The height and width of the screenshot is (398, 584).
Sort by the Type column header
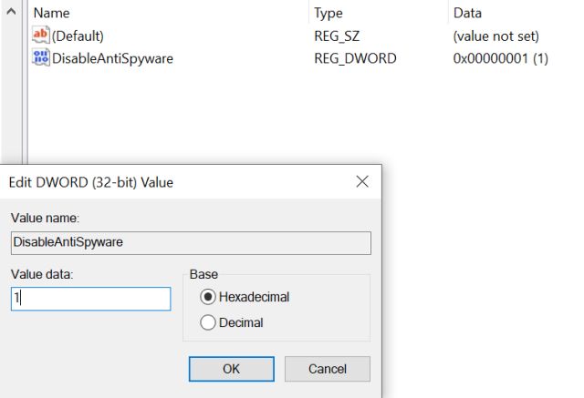(328, 14)
